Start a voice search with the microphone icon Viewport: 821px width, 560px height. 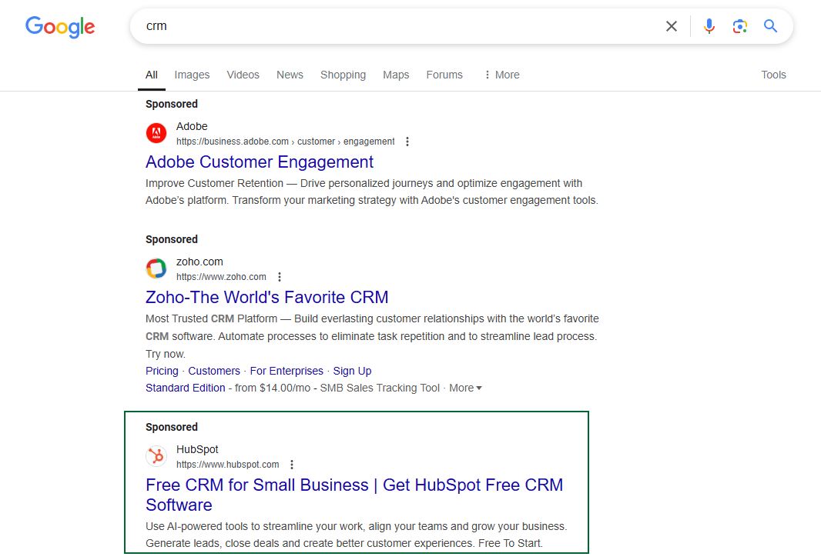[x=709, y=25]
